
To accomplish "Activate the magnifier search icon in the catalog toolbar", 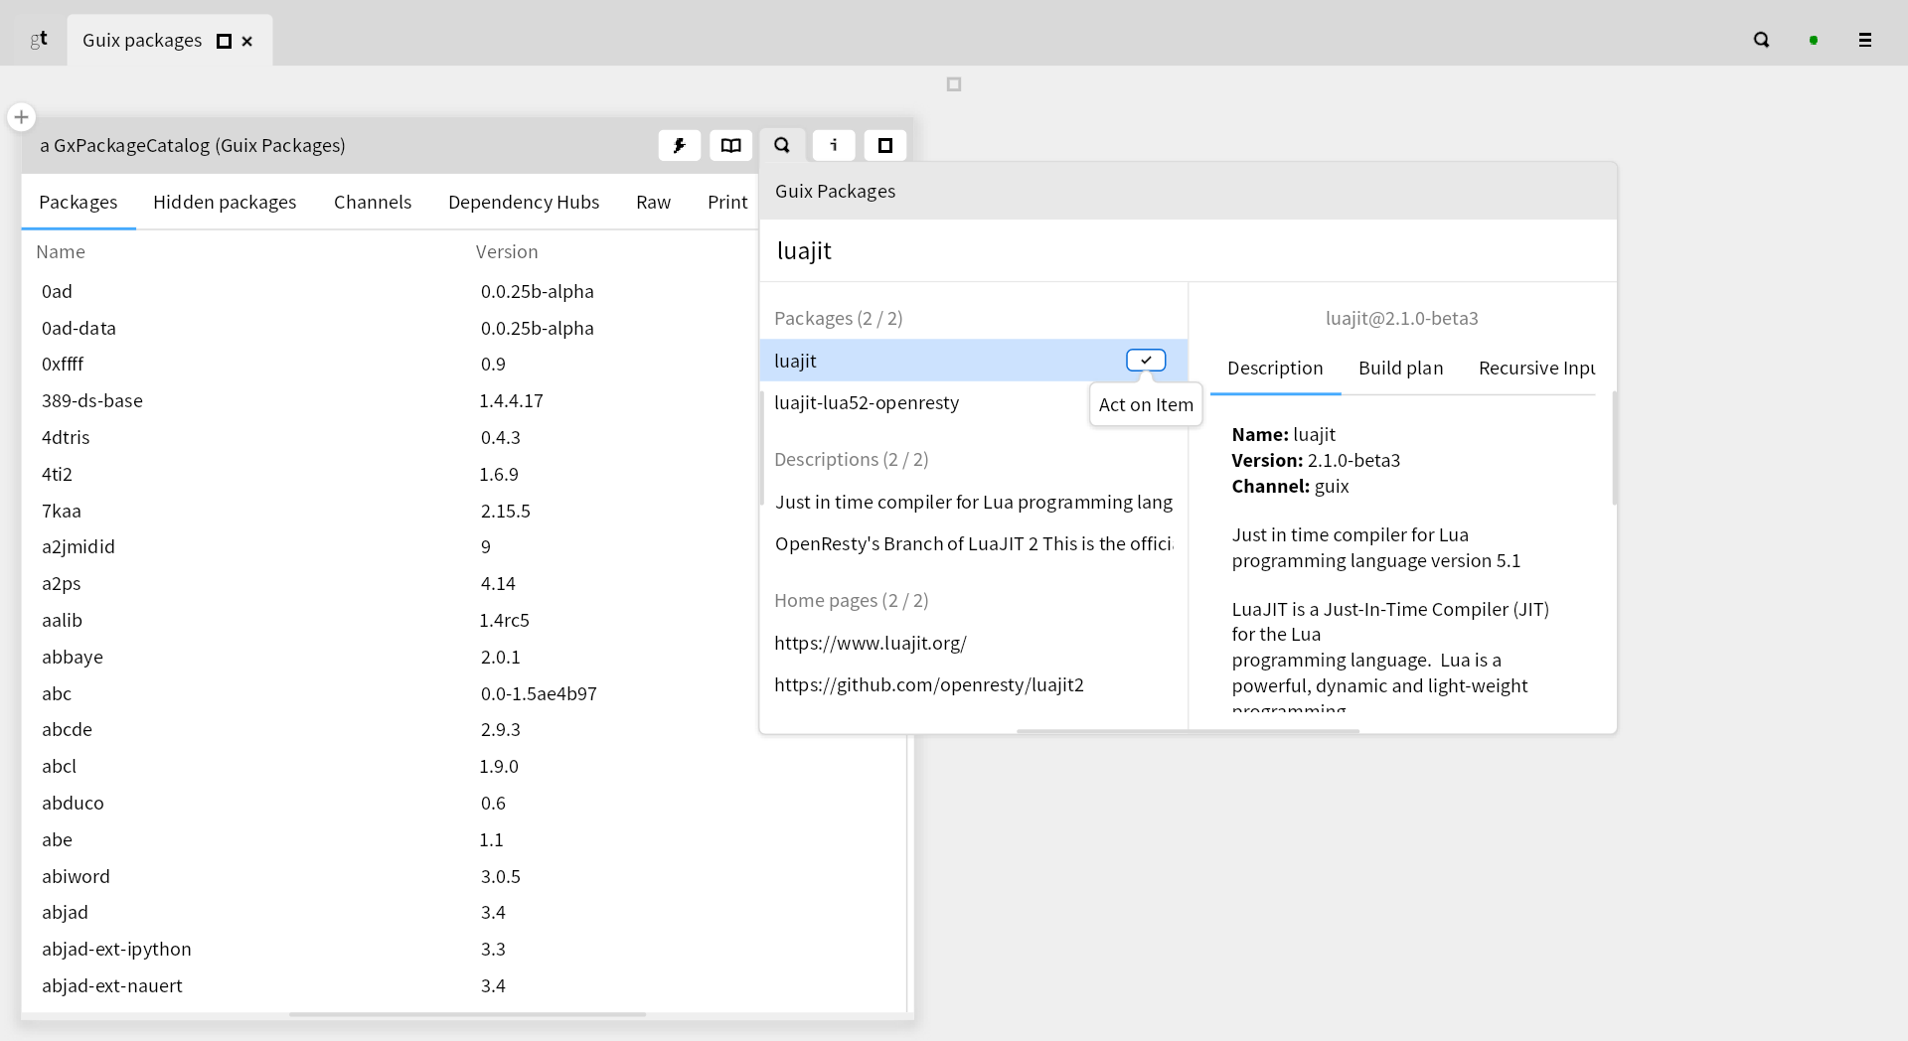I will point(782,145).
